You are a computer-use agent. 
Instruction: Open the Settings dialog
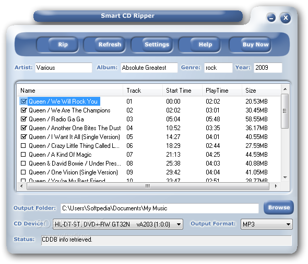click(152, 45)
